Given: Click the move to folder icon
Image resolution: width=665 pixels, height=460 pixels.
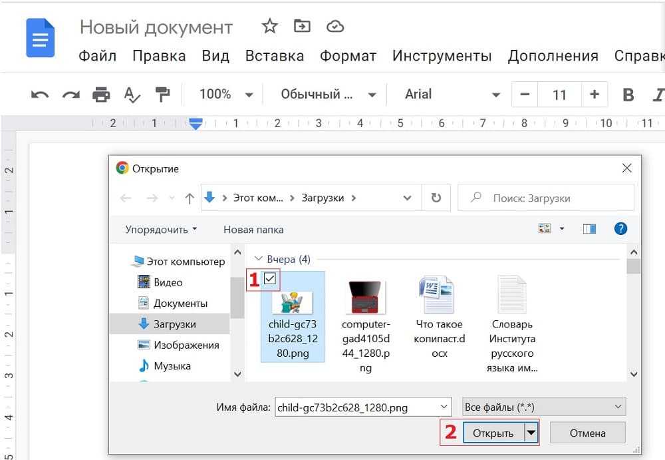Looking at the screenshot, I should tap(303, 27).
